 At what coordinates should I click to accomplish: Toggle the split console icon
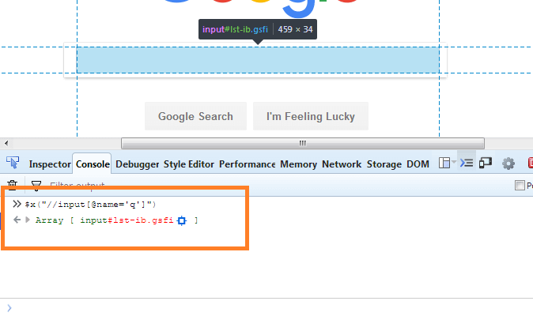tap(467, 163)
